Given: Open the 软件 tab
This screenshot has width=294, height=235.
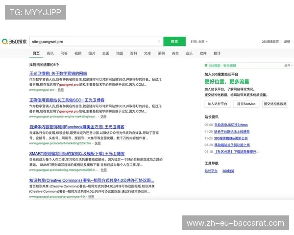Looking at the screenshot, I should click(x=203, y=53).
